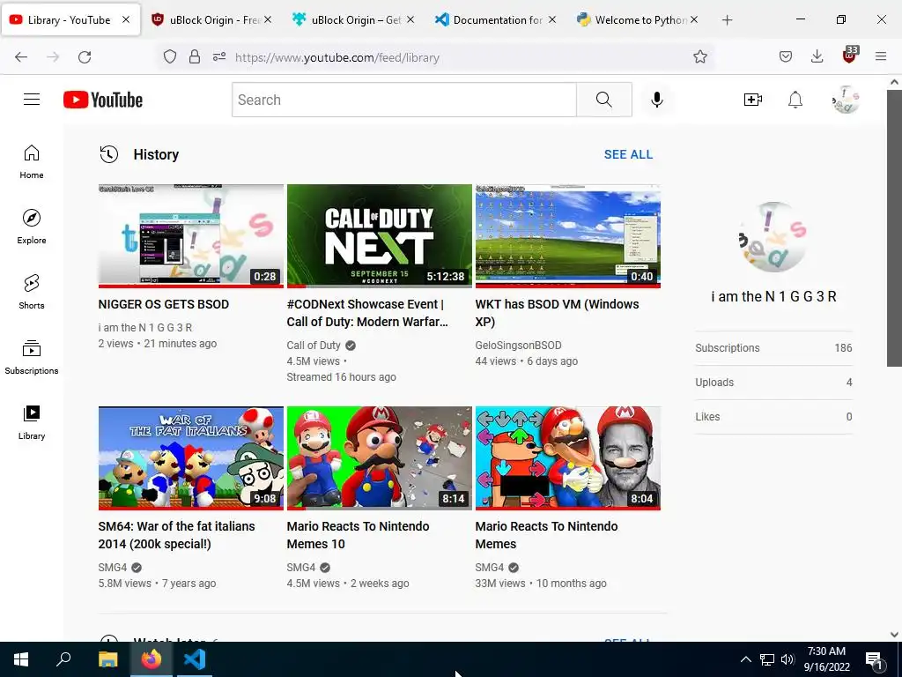Open Mario Reacts To Nintendo Memes 10 title

click(358, 535)
